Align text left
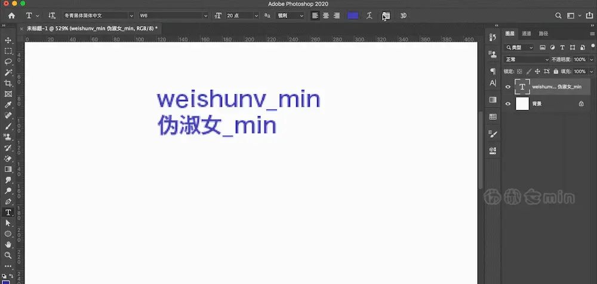 (x=315, y=15)
